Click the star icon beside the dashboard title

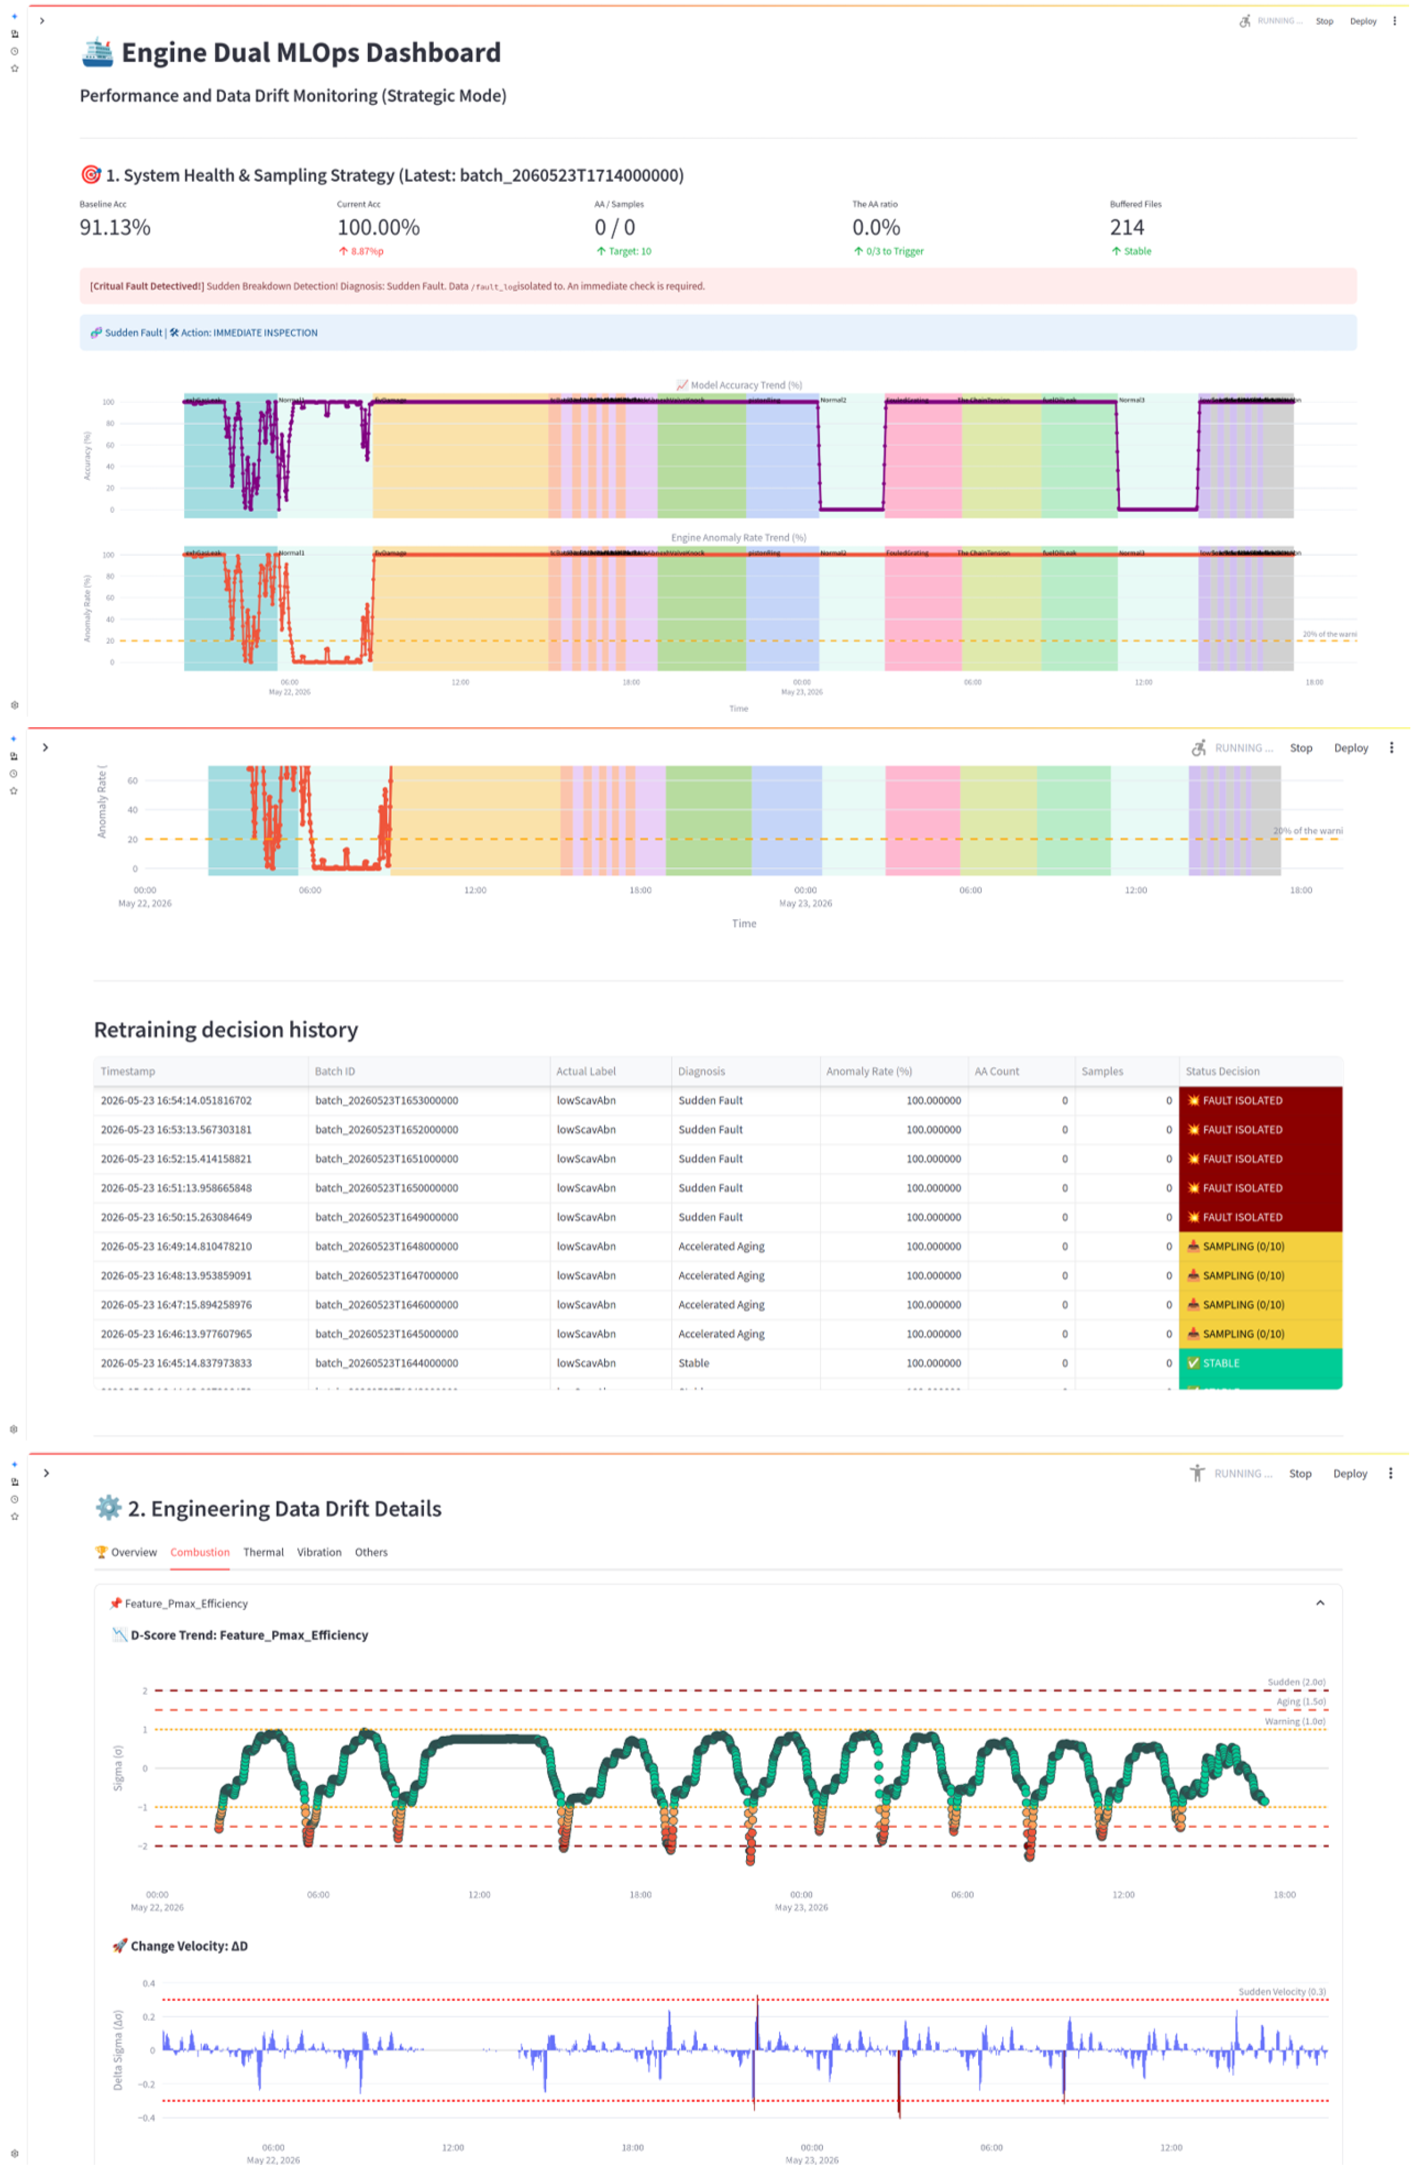(x=14, y=68)
